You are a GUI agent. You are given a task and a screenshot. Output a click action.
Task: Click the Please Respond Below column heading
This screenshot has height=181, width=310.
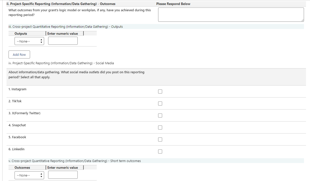[173, 4]
